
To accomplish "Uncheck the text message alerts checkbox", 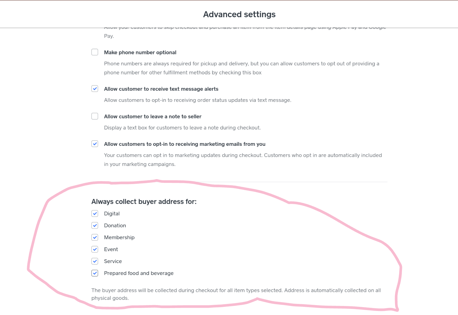I will (x=95, y=89).
